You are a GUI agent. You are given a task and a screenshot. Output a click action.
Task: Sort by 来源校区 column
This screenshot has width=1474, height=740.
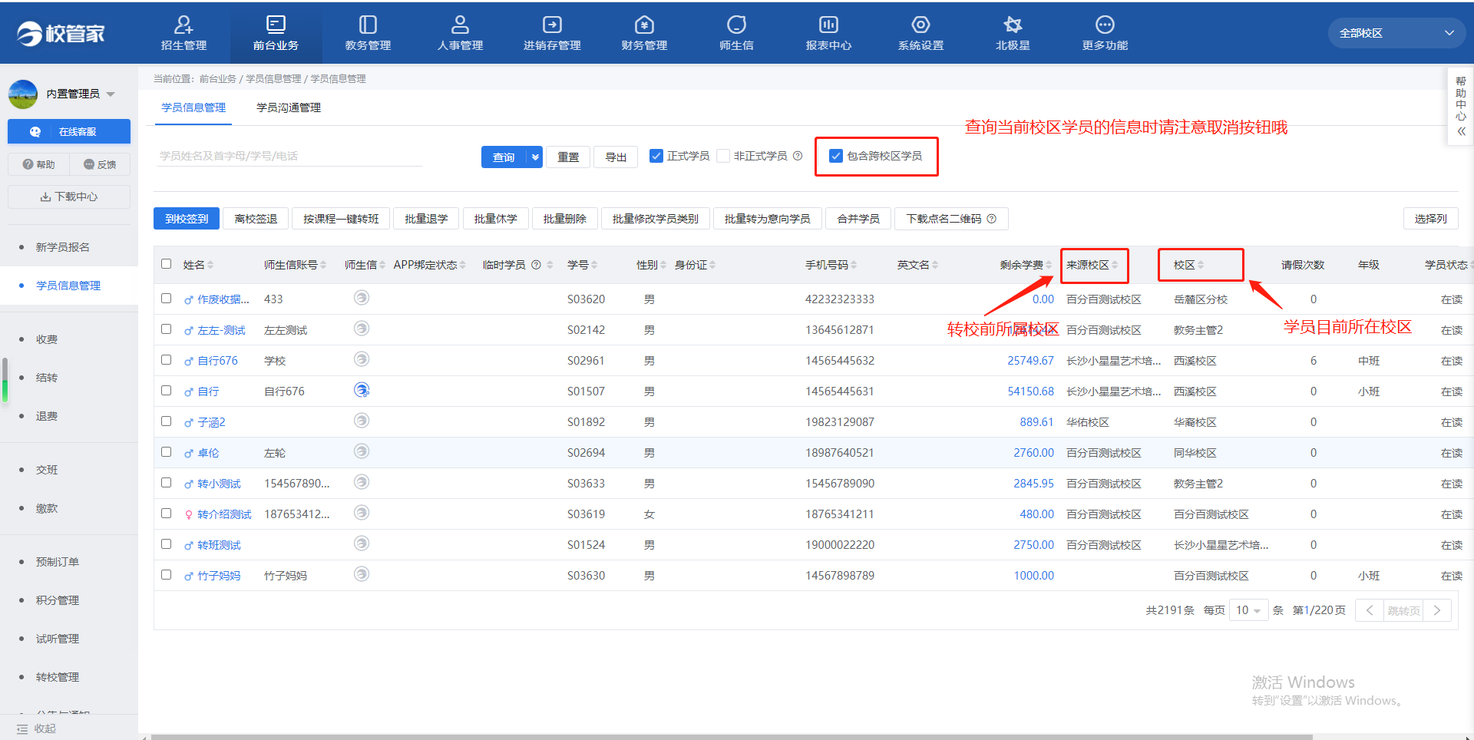(x=1115, y=265)
